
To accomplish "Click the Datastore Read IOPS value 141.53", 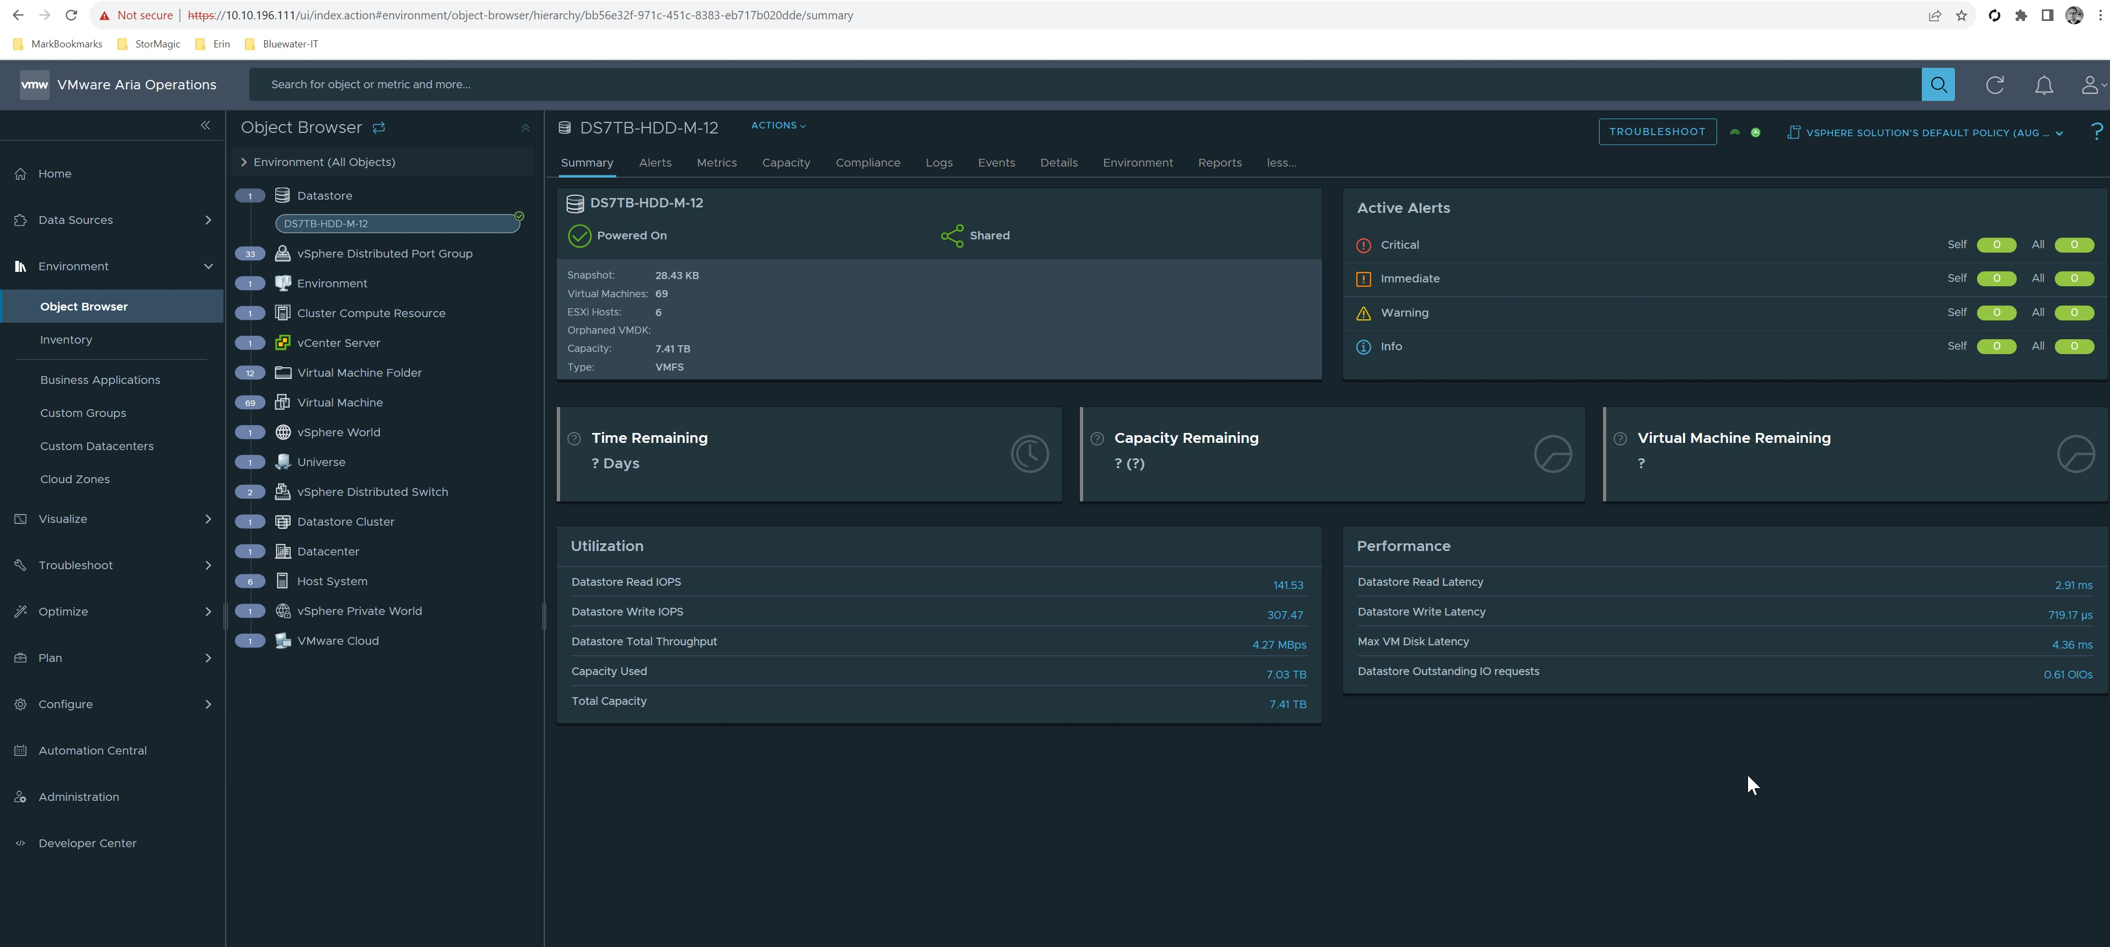I will pos(1288,585).
